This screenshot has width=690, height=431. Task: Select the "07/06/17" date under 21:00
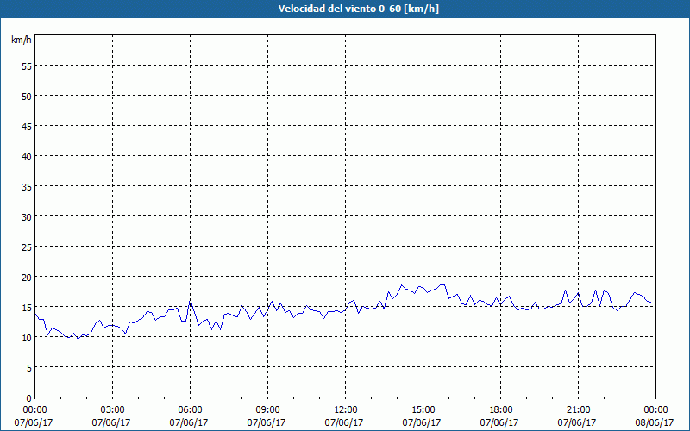click(577, 422)
